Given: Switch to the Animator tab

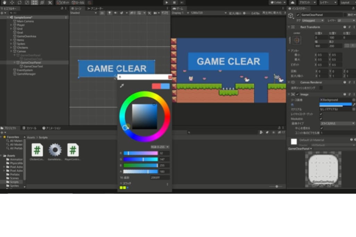Looking at the screenshot, I should pyautogui.click(x=95, y=8).
